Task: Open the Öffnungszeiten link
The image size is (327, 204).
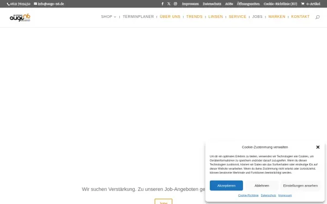Action: [x=248, y=4]
